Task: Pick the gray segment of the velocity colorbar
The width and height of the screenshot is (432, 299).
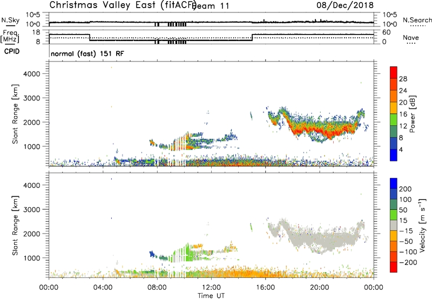Action: (394, 225)
